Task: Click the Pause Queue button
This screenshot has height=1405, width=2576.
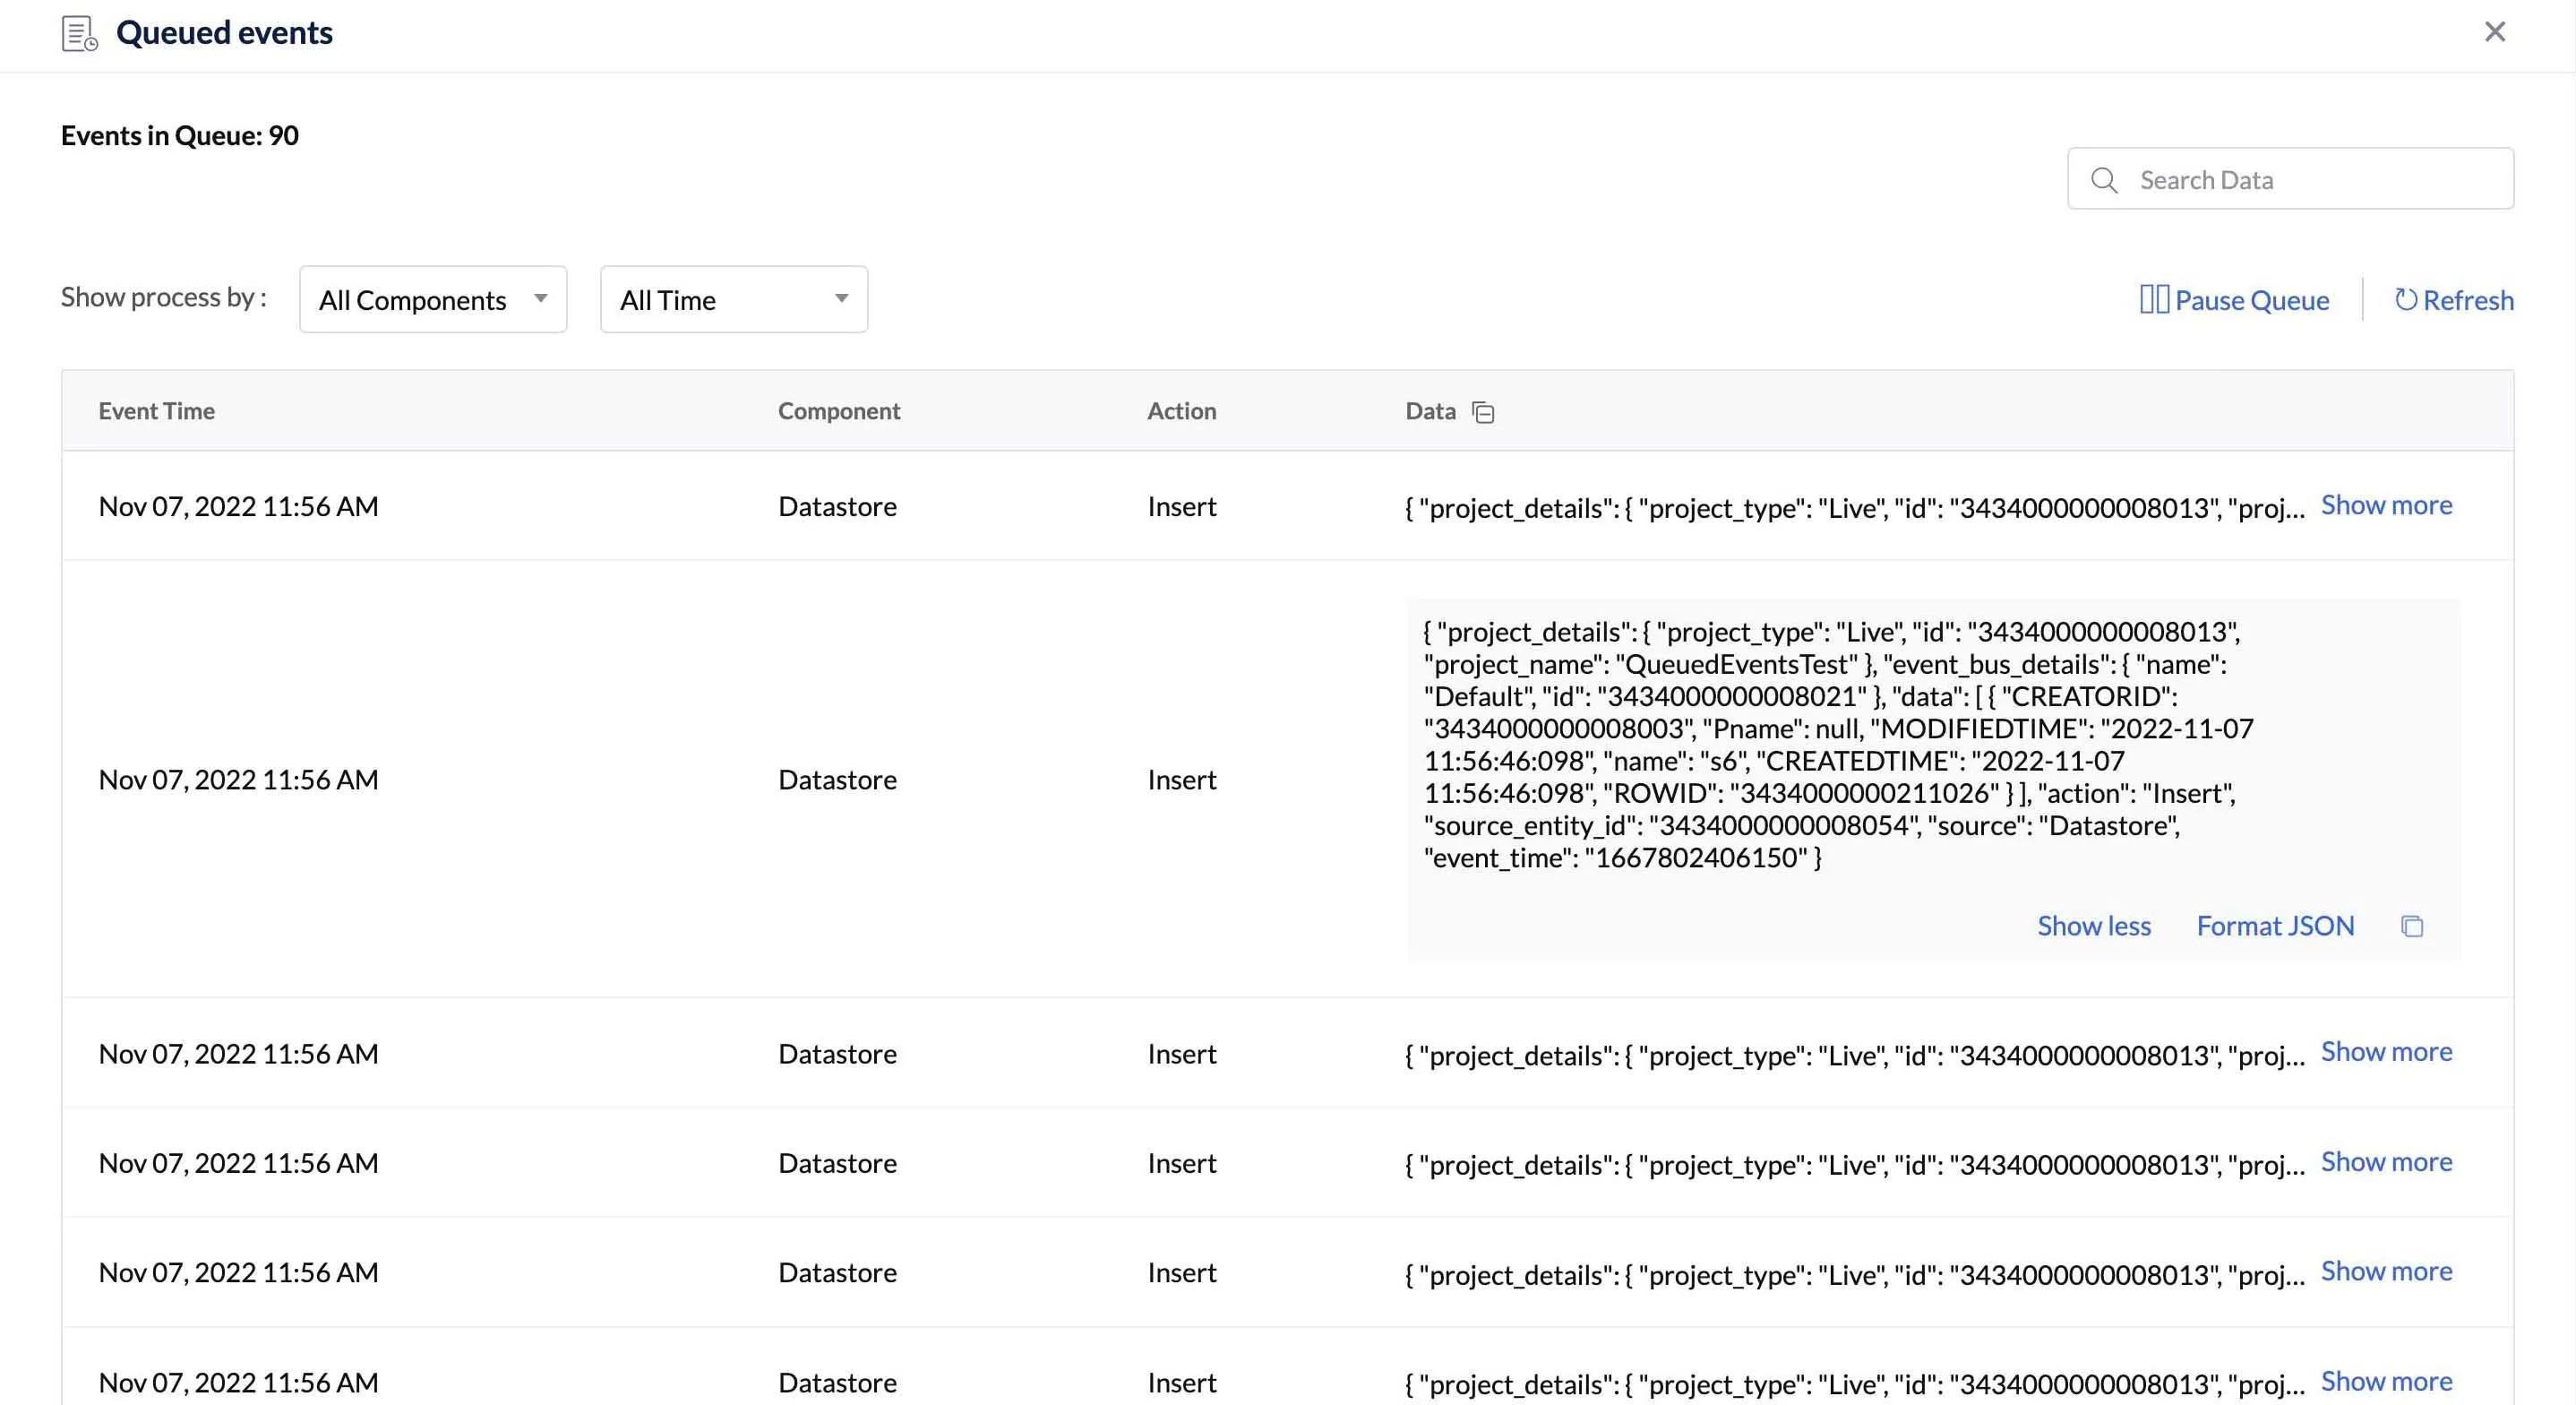Action: coord(2234,300)
